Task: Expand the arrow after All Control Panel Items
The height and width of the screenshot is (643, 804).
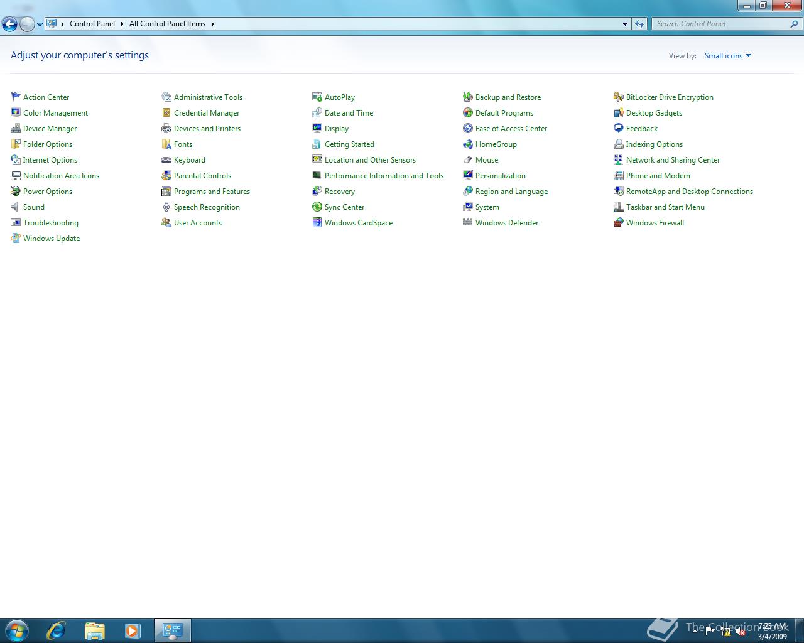Action: (x=212, y=24)
